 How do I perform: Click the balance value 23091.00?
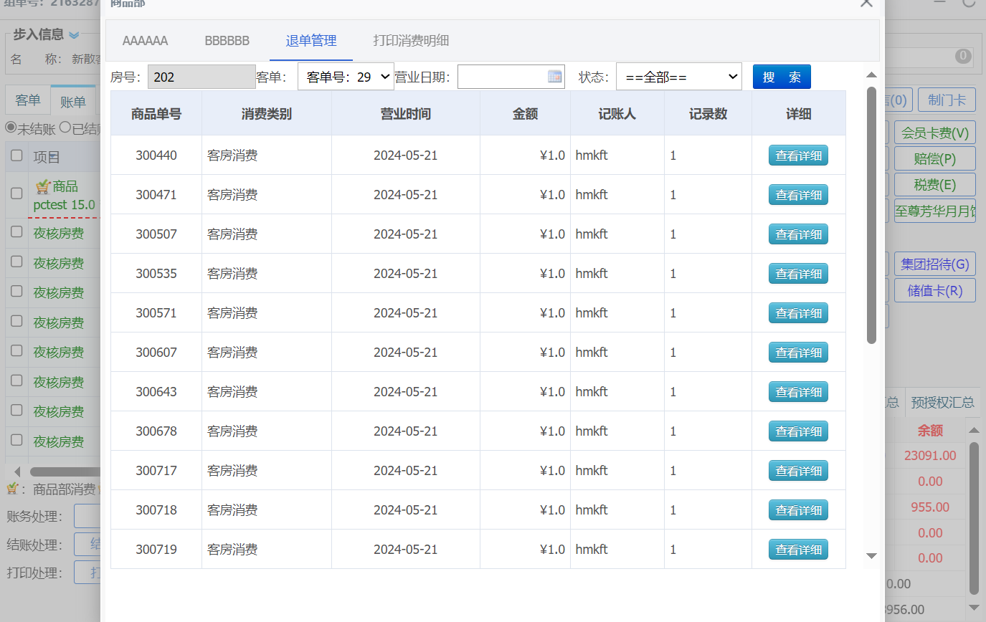pyautogui.click(x=930, y=456)
